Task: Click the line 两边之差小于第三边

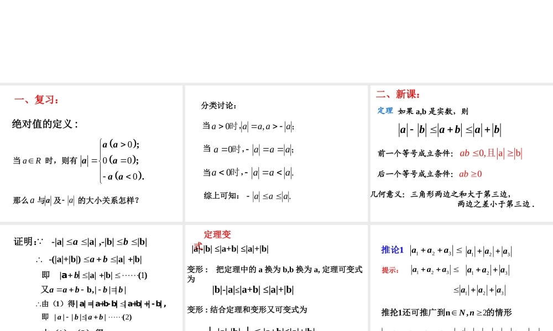Action: click(x=496, y=204)
